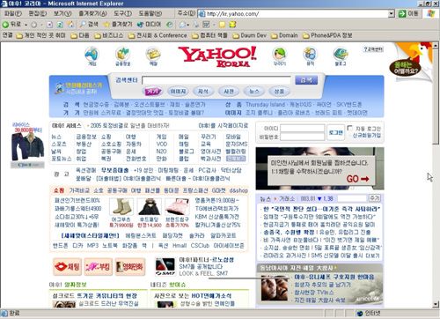Open the 검색 search toolbar button
Screen dimensions: 440x319
pos(89,25)
